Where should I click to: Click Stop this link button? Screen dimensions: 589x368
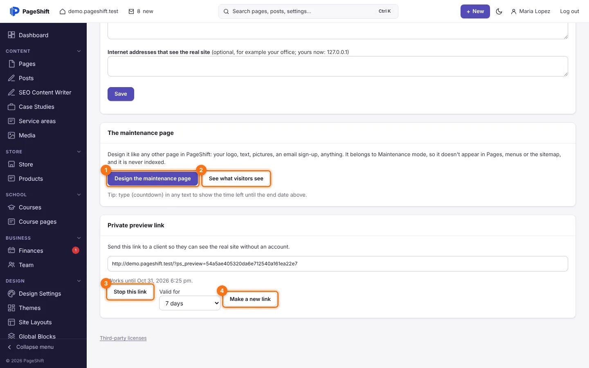[130, 292]
